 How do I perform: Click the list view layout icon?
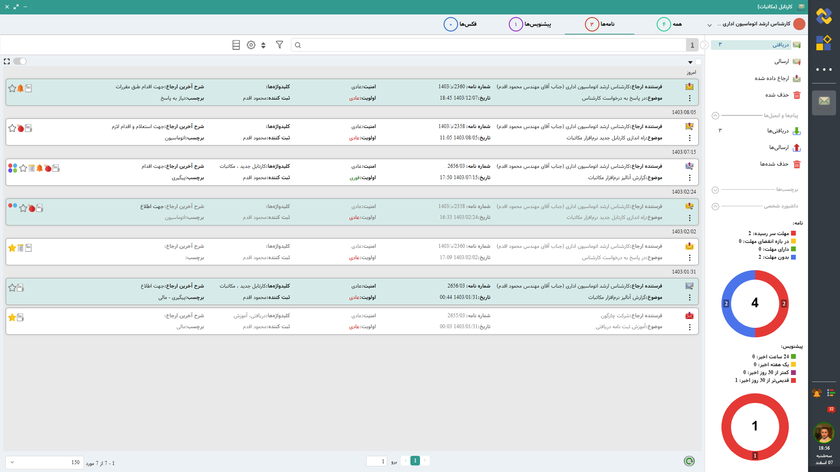pos(236,45)
